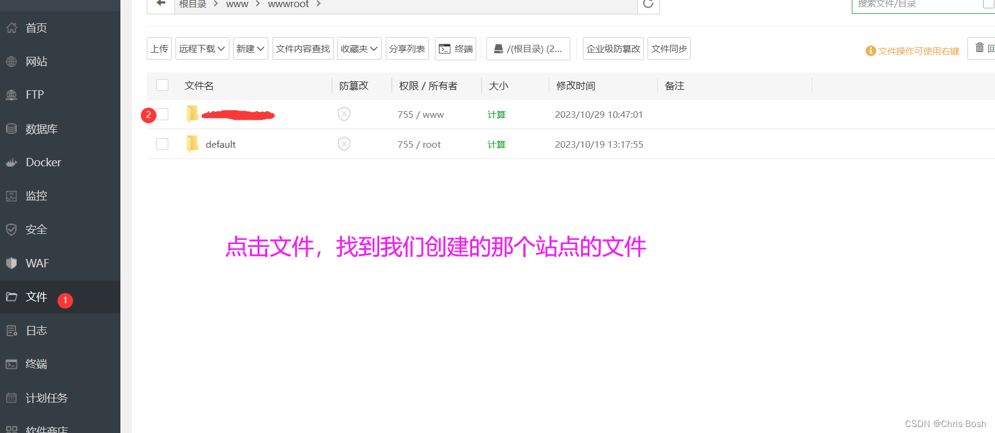Click 755 / root permission cell
The image size is (995, 433).
[x=419, y=144]
